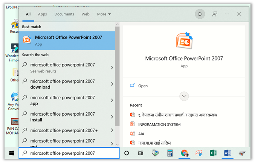The height and width of the screenshot is (163, 255).
Task: Click the PAN CA MOHAN desktop image icon
Action: tap(15, 121)
